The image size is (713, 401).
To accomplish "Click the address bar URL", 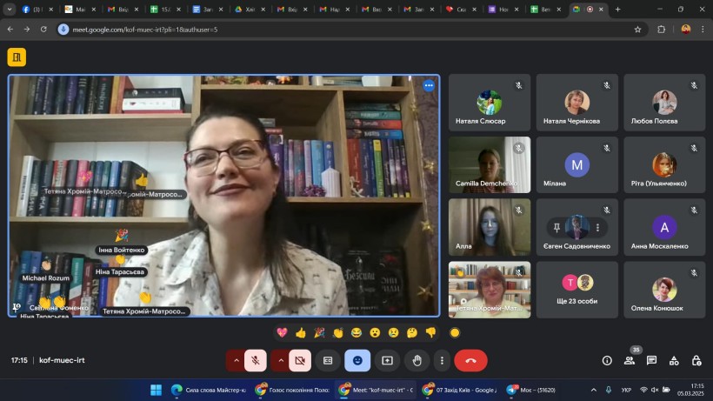I will (145, 30).
